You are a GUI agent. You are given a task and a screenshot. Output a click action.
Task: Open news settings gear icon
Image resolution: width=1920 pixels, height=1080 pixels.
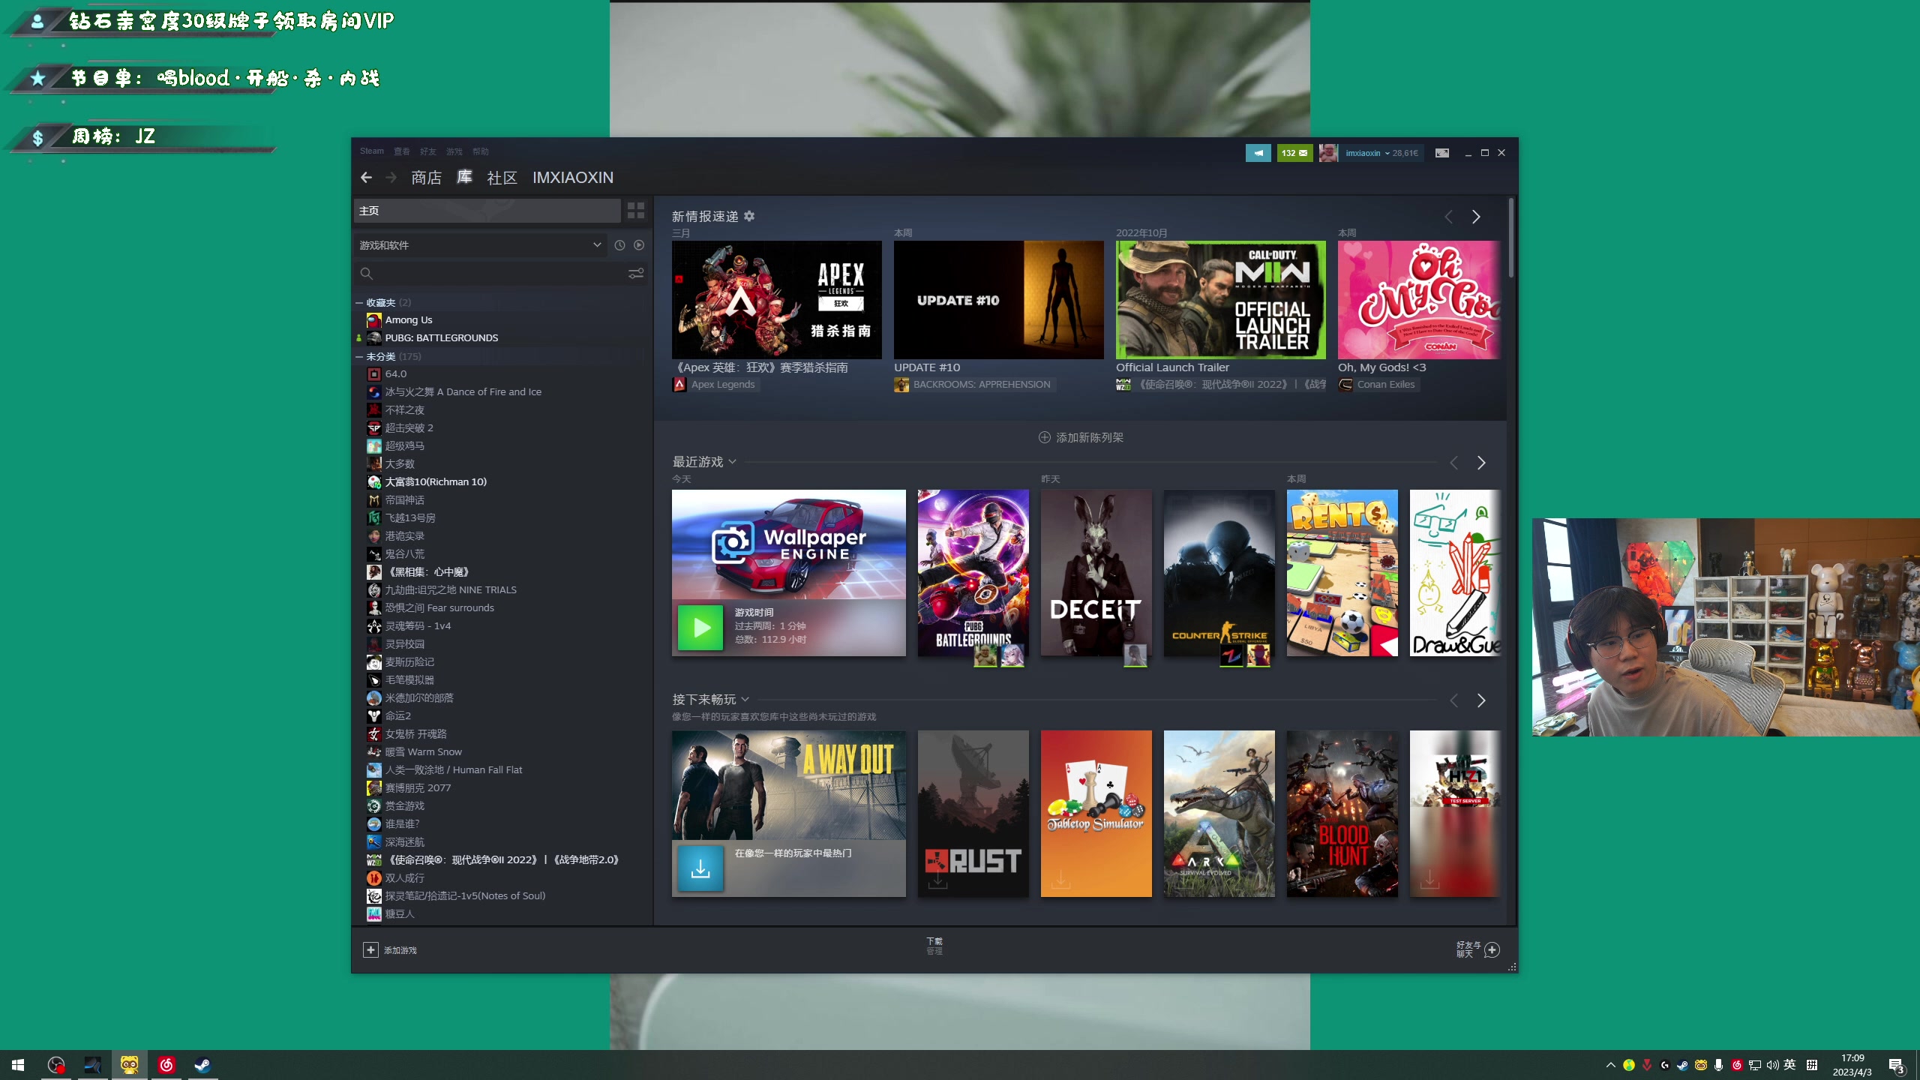click(749, 216)
